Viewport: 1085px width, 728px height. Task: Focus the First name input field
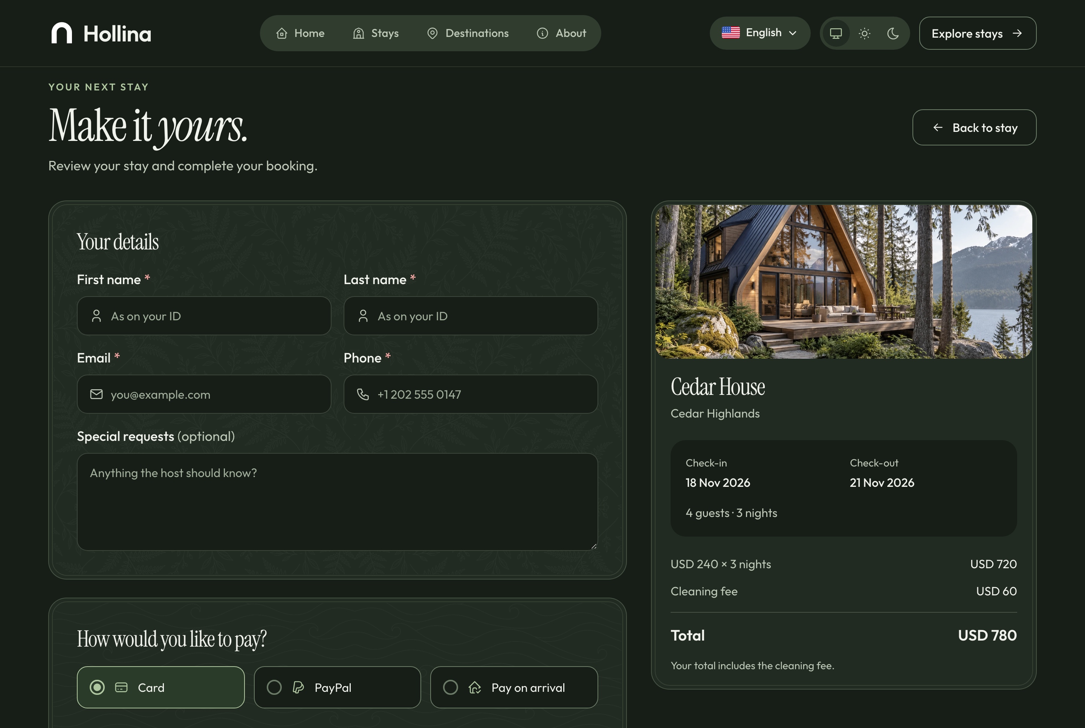(204, 316)
